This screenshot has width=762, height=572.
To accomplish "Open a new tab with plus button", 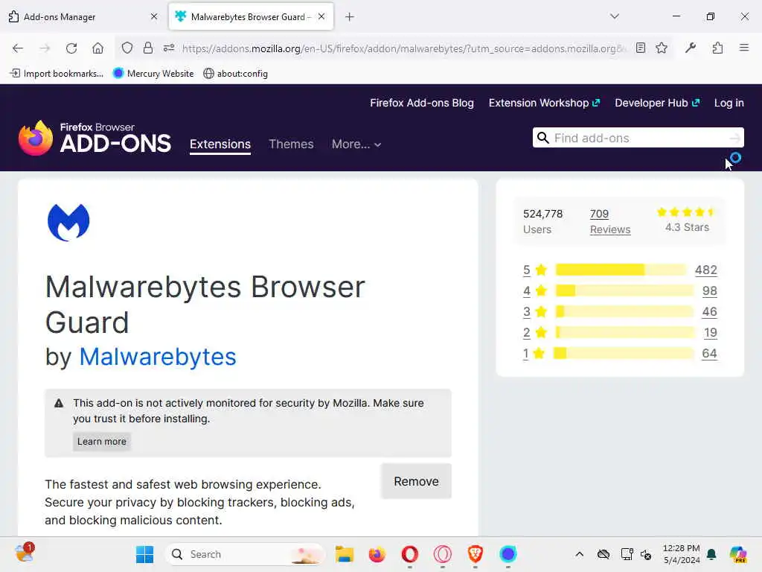I will tap(350, 17).
